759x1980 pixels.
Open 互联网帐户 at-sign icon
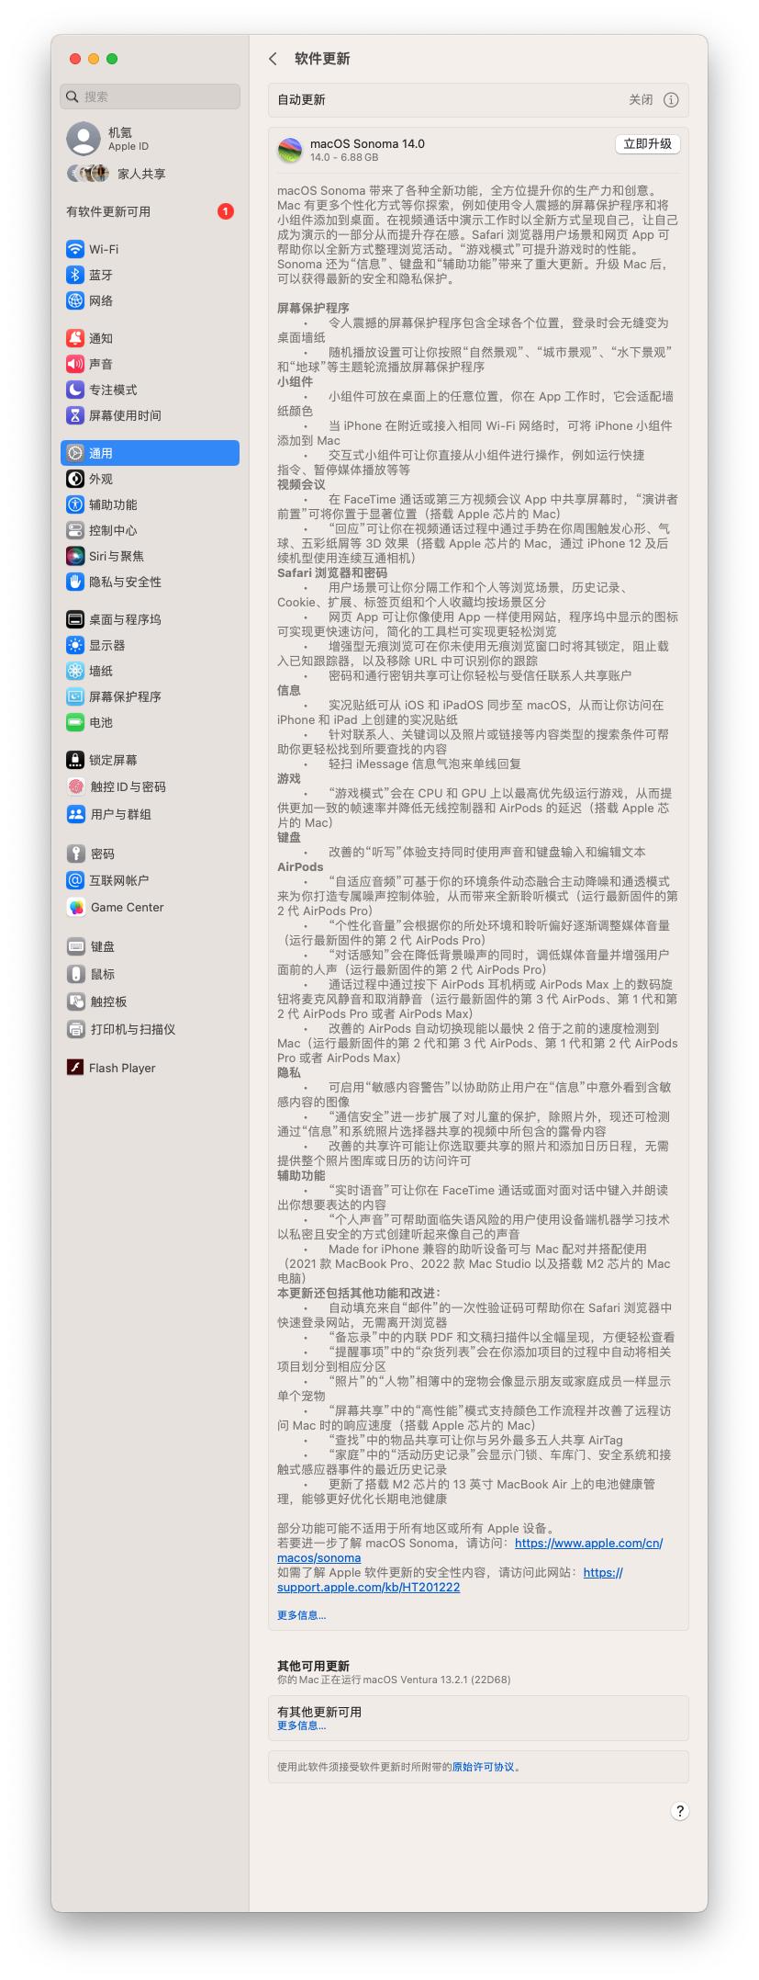[x=75, y=880]
